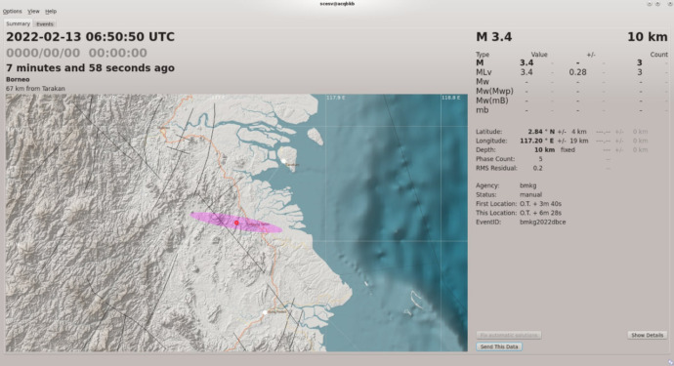Click '7 minutes and 58 seconds ago' text
This screenshot has width=674, height=366.
pyautogui.click(x=90, y=68)
